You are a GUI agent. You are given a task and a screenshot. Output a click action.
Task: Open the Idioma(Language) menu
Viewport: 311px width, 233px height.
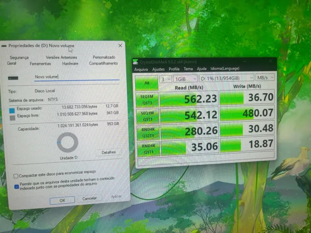[x=225, y=69]
